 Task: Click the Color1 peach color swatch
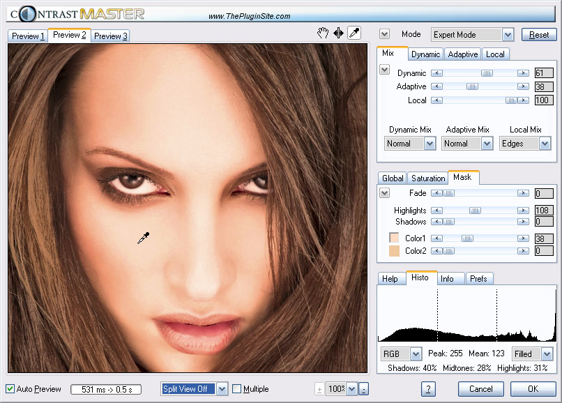click(394, 238)
